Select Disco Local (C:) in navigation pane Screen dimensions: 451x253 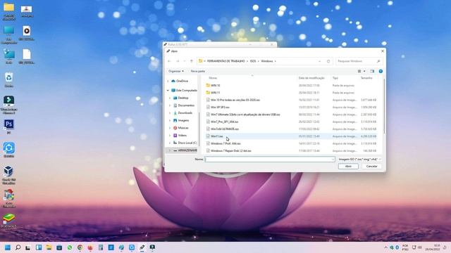point(187,143)
